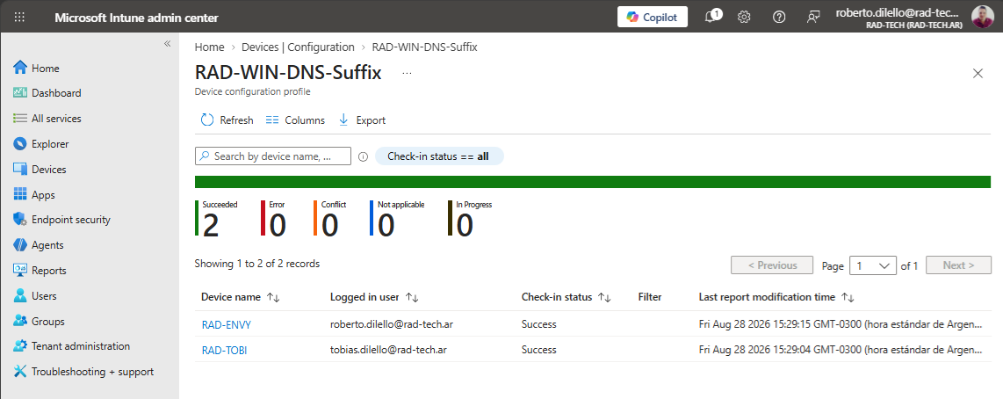
Task: Click the Previous page button
Action: [x=772, y=265]
